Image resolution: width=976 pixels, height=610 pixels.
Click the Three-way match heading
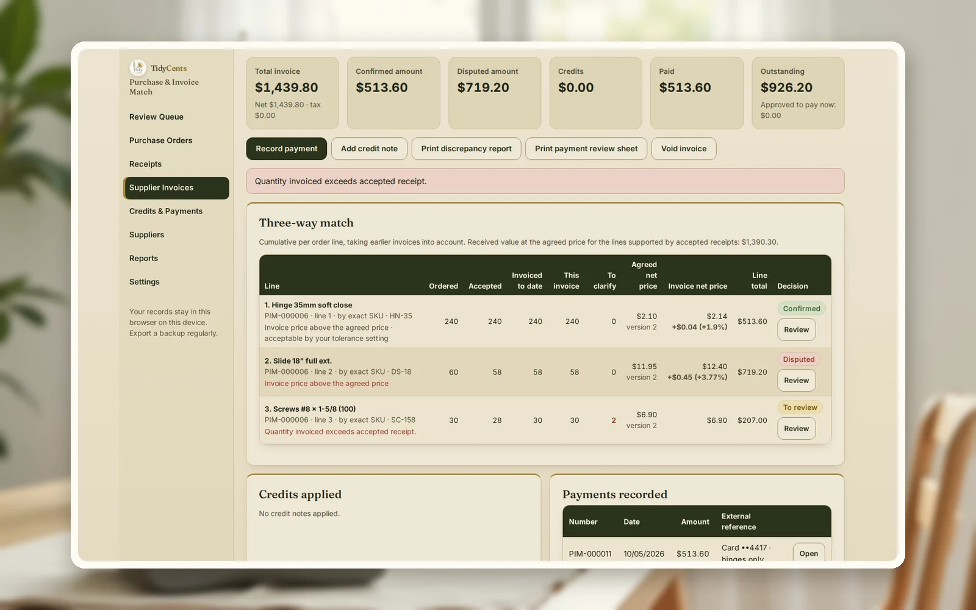tap(306, 223)
